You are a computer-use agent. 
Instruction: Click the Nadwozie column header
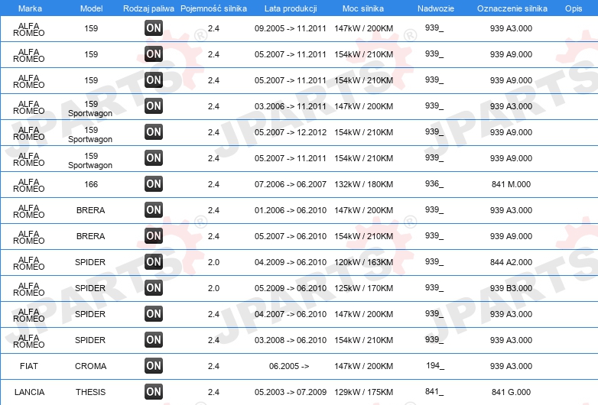click(x=436, y=8)
